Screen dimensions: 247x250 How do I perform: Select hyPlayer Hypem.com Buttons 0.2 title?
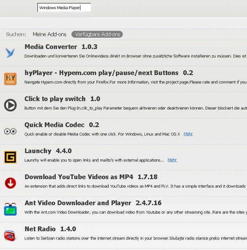pos(109,73)
